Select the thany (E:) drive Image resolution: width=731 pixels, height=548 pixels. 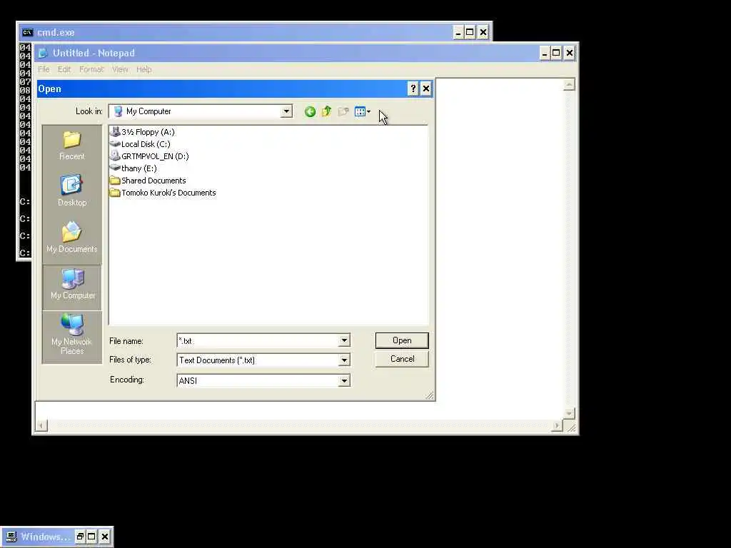[x=133, y=168]
